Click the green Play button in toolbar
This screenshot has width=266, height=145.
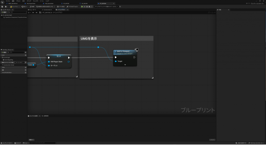click(x=82, y=6)
